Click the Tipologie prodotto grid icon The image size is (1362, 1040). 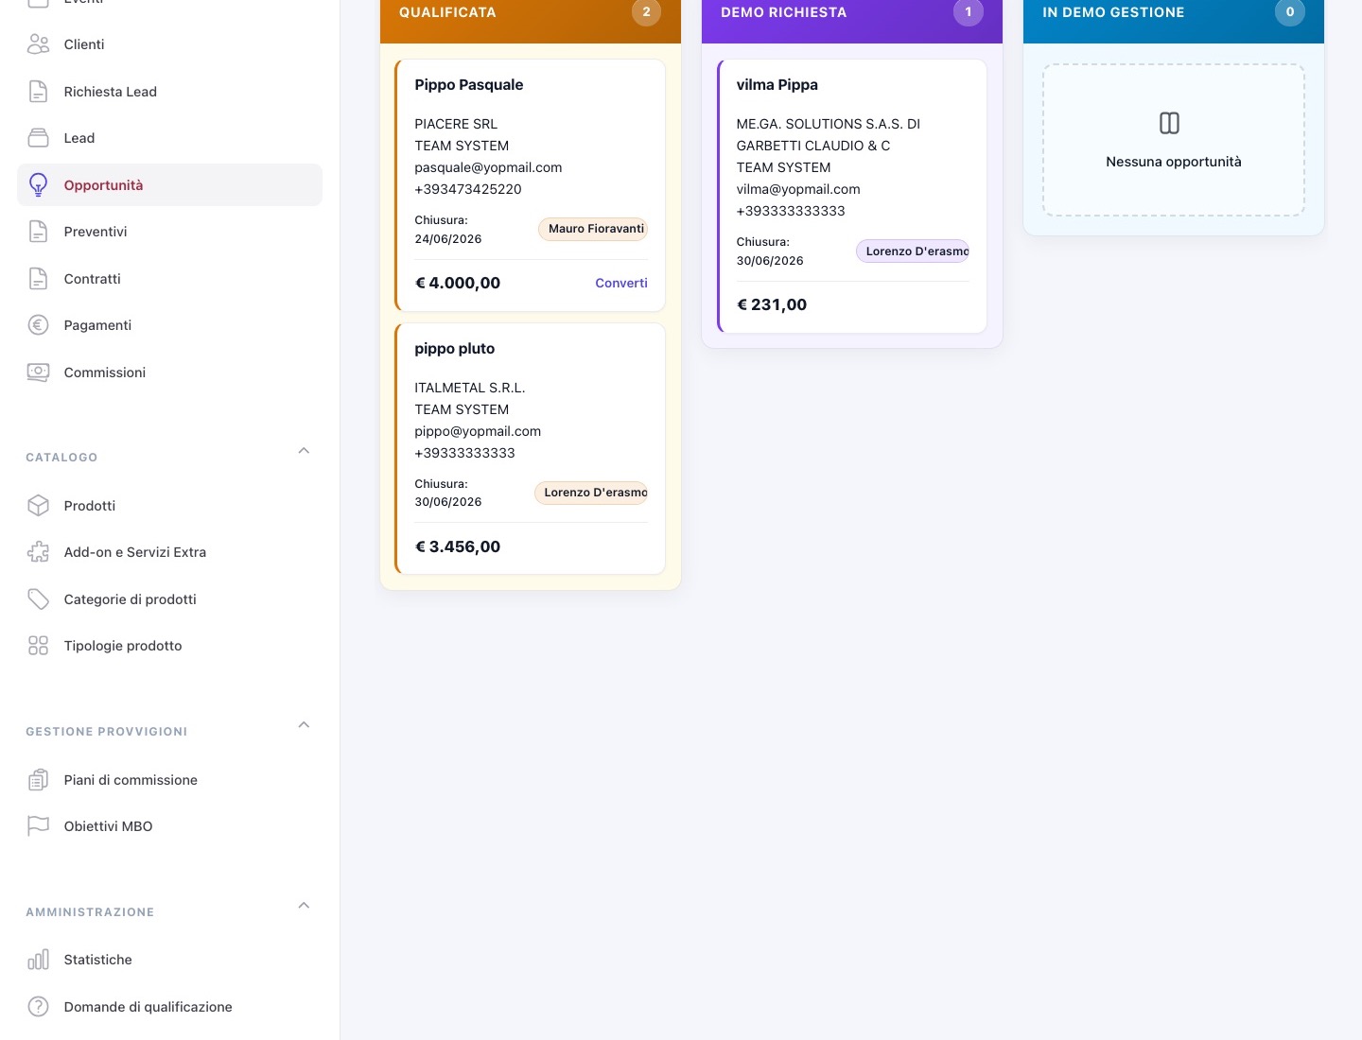pos(38,646)
